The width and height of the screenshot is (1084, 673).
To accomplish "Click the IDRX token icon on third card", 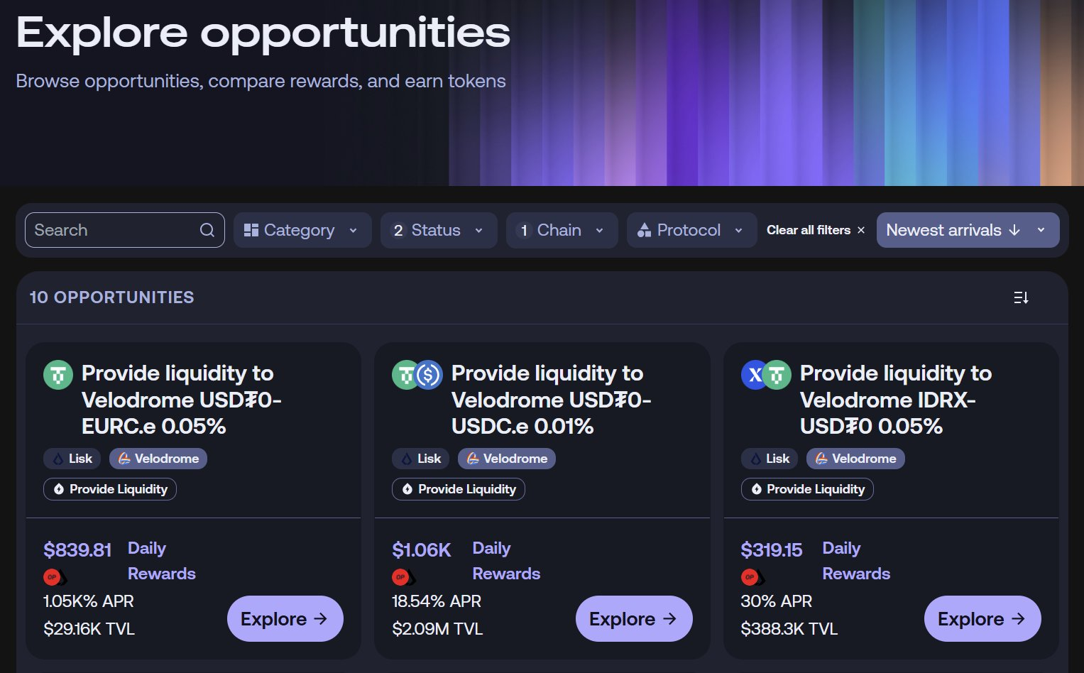I will pyautogui.click(x=754, y=375).
